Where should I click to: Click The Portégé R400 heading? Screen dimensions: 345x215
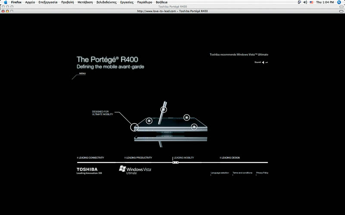click(107, 59)
